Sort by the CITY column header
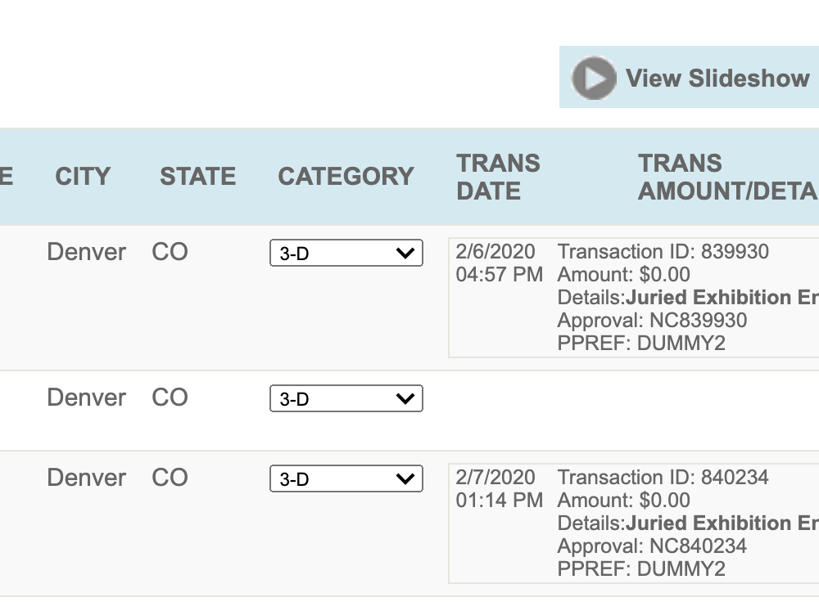819x602 pixels. click(83, 177)
